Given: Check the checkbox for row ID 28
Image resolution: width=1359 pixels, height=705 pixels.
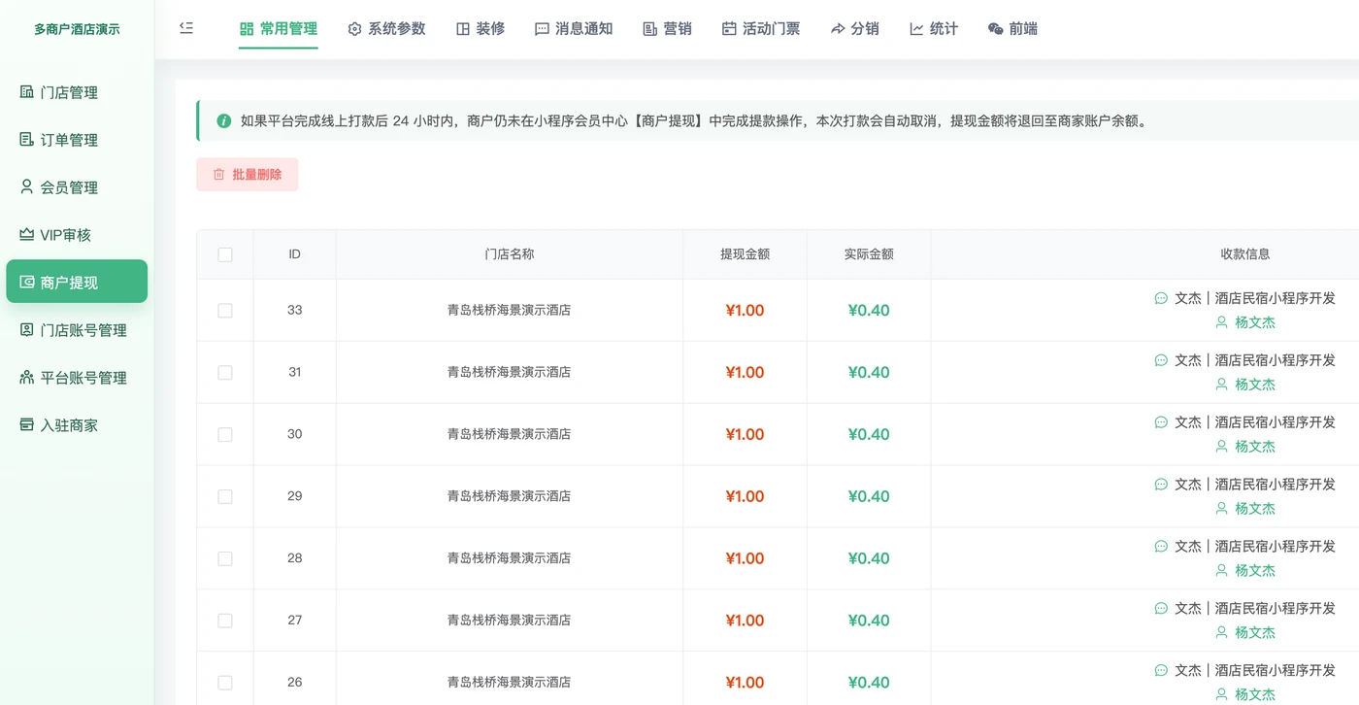Looking at the screenshot, I should coord(225,558).
